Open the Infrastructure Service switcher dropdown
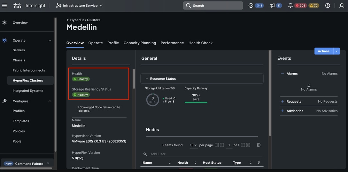 pos(79,6)
